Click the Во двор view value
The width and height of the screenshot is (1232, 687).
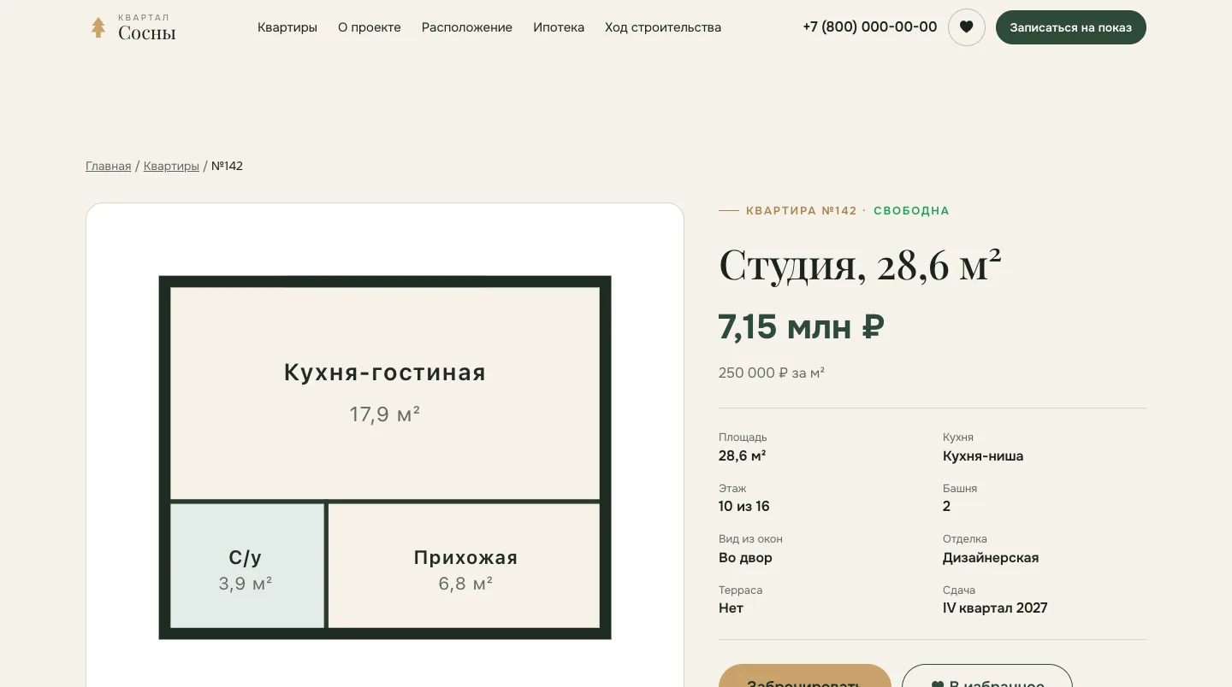pyautogui.click(x=745, y=558)
